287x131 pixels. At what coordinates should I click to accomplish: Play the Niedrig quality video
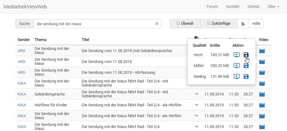point(236,77)
